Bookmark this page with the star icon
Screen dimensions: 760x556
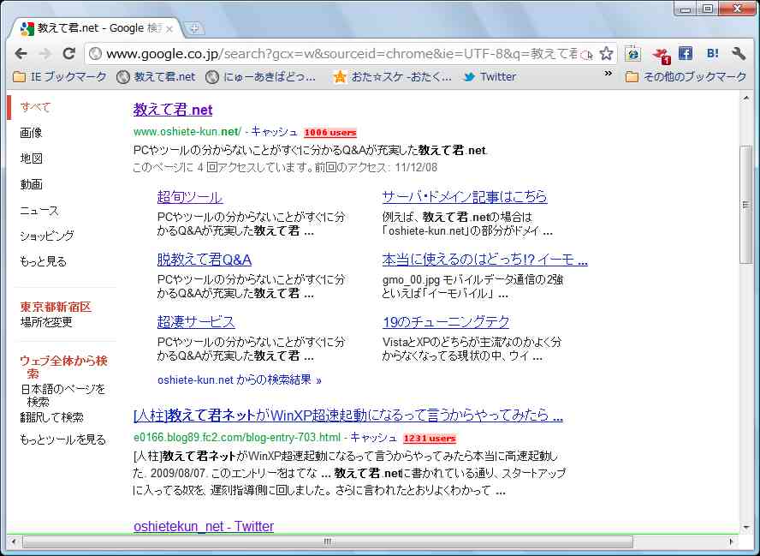606,53
